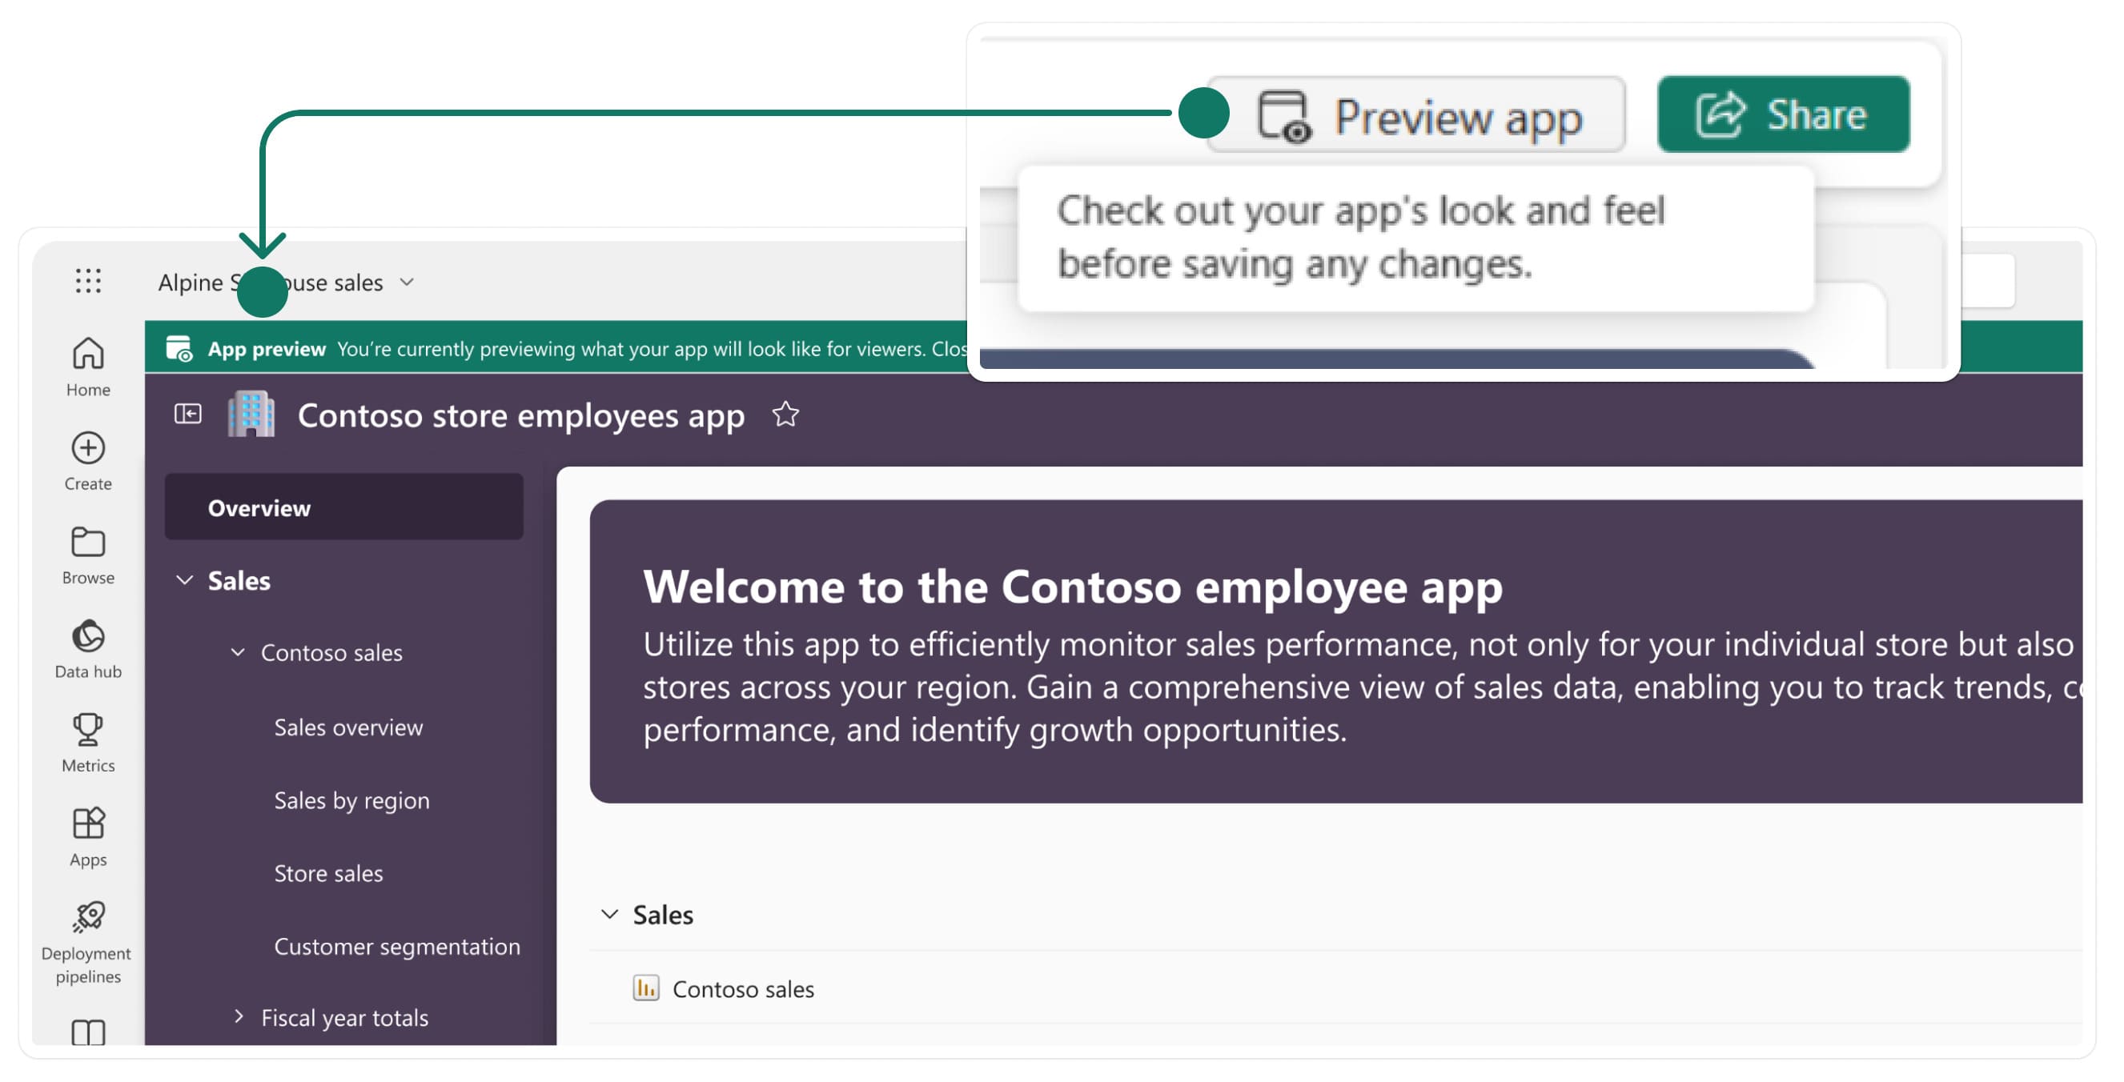This screenshot has height=1082, width=2124.
Task: Collapse the app navigation pane
Action: coord(187,414)
